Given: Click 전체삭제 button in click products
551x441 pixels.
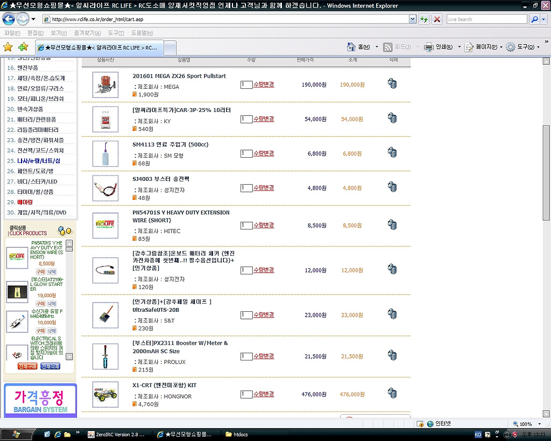Looking at the screenshot, I should (50, 366).
